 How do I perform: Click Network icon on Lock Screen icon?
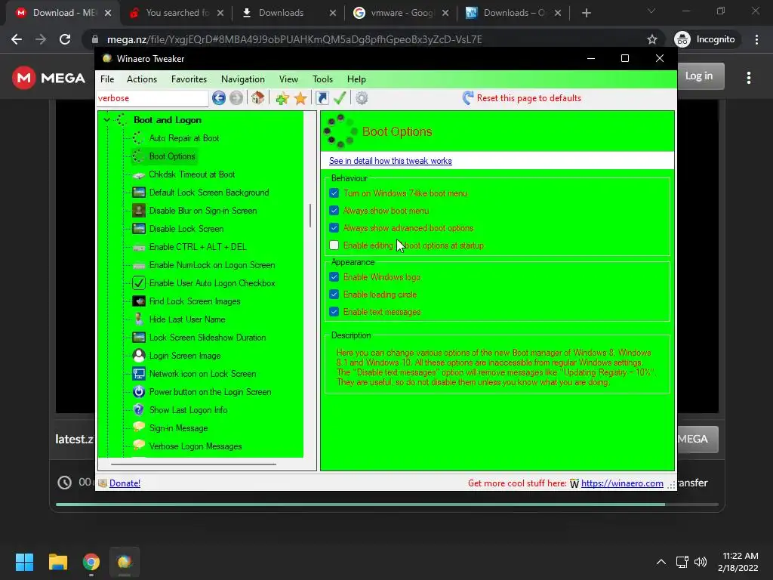(x=139, y=374)
